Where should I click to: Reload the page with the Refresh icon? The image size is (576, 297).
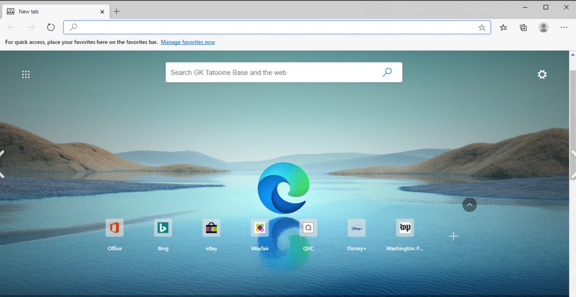tap(51, 27)
